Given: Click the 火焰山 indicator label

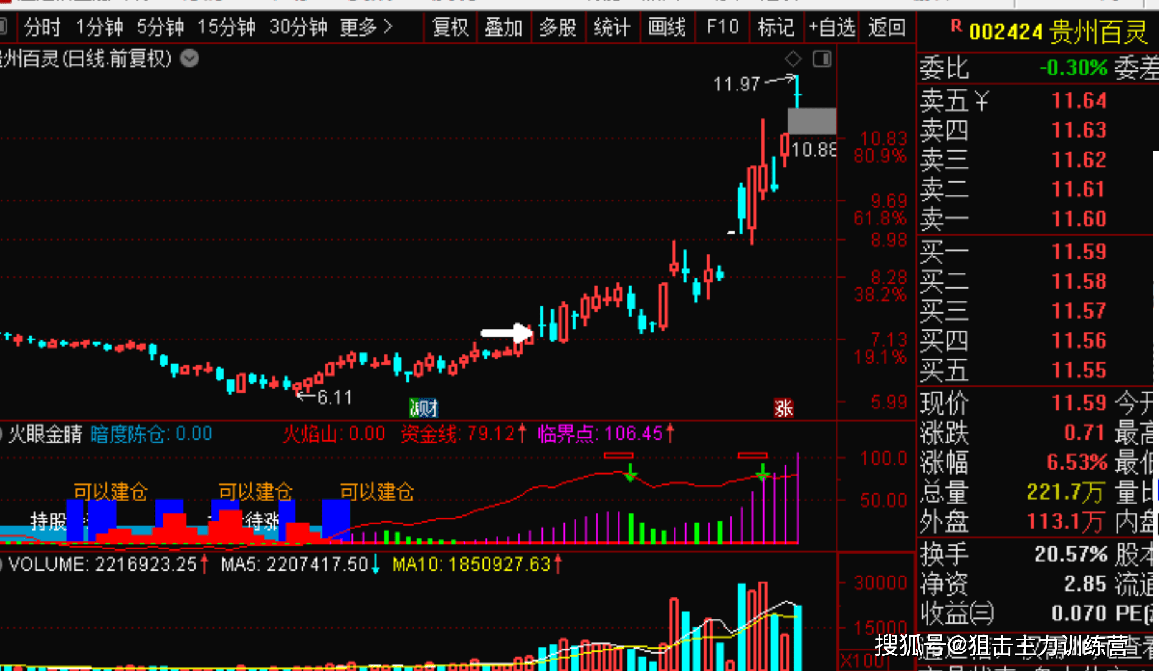Looking at the screenshot, I should pos(334,433).
